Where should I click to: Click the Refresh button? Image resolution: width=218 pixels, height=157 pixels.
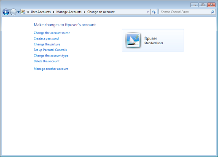pyautogui.click(x=153, y=12)
